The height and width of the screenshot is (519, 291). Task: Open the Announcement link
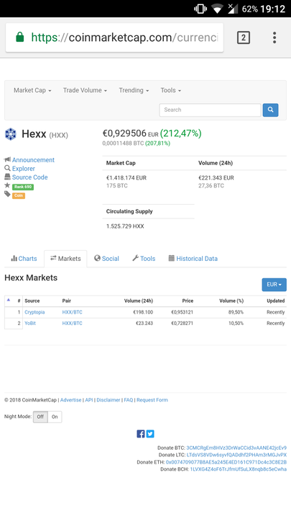(x=33, y=160)
